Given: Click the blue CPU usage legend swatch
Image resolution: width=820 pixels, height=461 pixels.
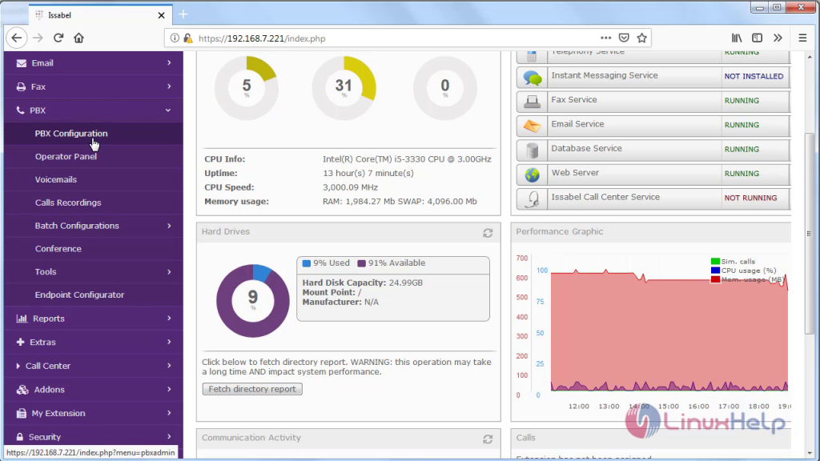Looking at the screenshot, I should pos(715,271).
